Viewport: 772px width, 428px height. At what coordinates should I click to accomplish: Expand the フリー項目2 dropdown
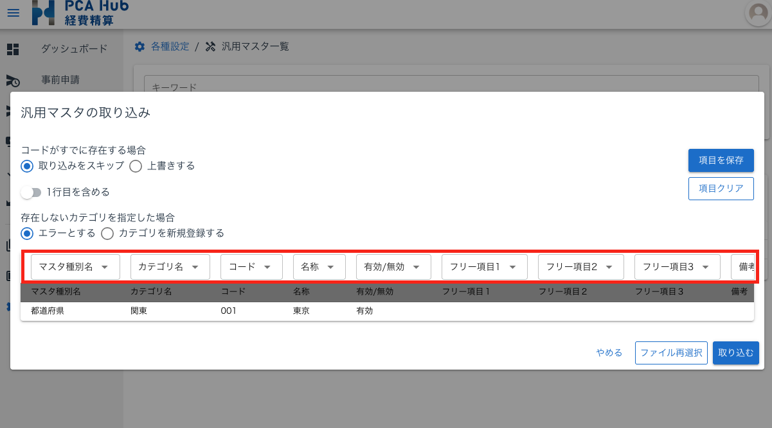click(x=580, y=266)
